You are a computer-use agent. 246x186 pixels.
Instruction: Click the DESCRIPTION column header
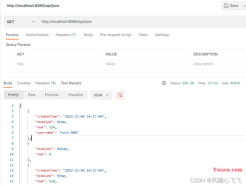point(206,54)
